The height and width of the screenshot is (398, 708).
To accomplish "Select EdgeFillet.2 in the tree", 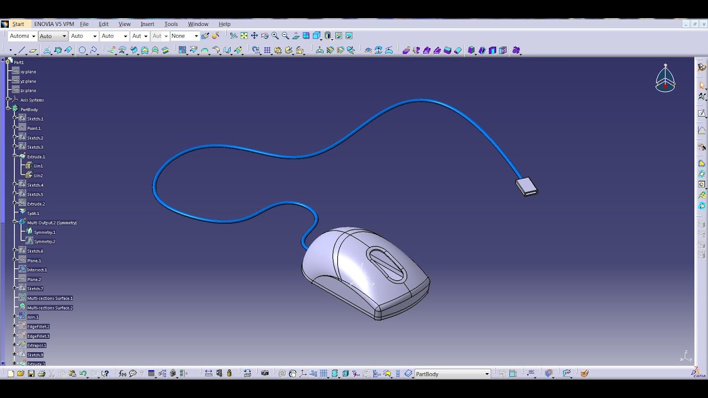I will click(38, 327).
